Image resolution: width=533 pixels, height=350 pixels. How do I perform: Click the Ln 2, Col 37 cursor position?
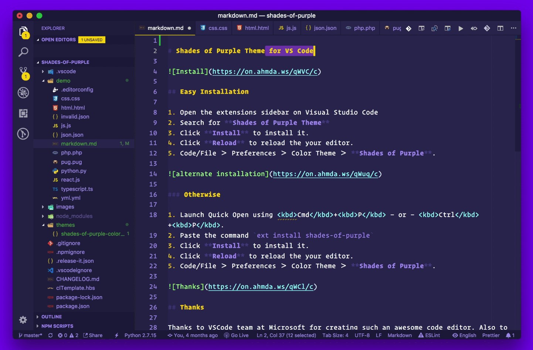286,335
